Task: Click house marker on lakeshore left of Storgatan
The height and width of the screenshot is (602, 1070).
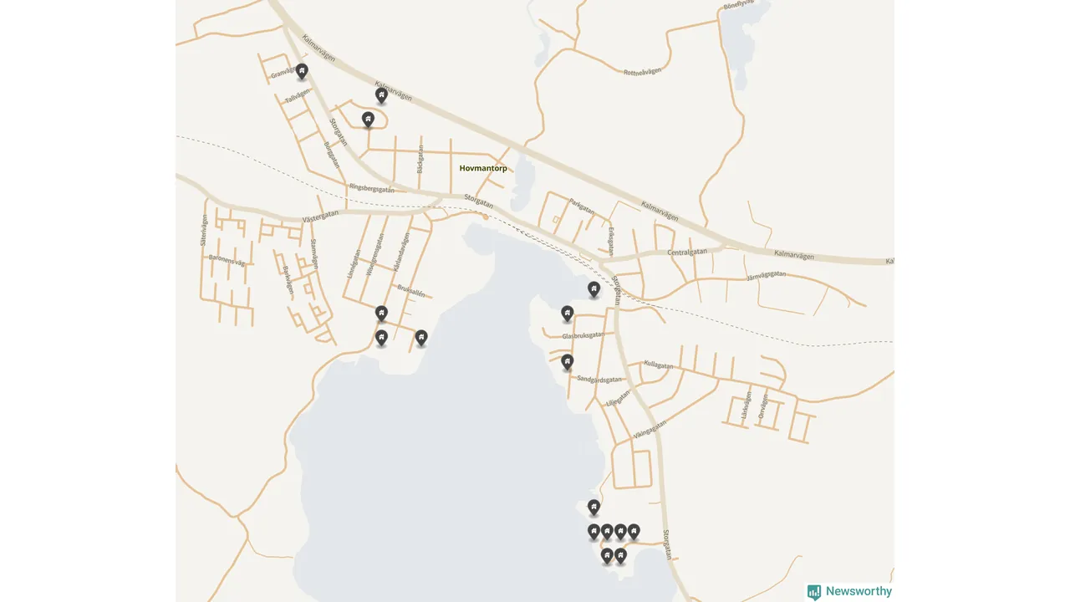Action: [594, 289]
